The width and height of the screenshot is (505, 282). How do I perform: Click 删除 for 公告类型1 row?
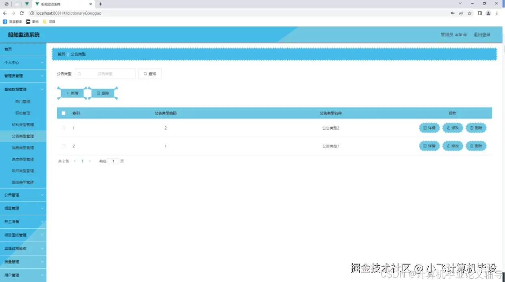coord(476,146)
